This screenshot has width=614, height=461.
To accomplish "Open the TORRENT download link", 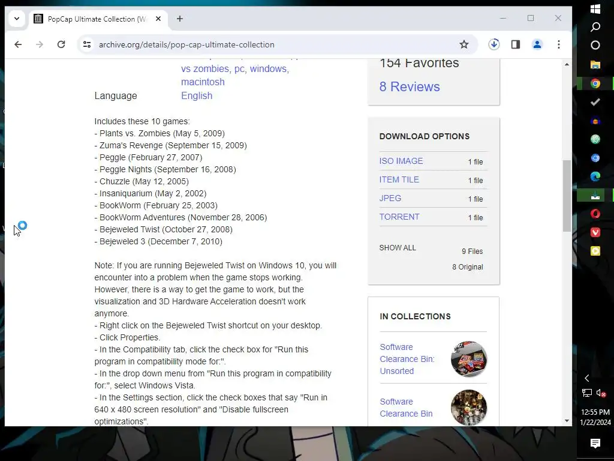I will click(399, 217).
